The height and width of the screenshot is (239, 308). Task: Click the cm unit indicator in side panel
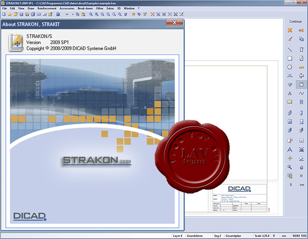tap(302, 185)
